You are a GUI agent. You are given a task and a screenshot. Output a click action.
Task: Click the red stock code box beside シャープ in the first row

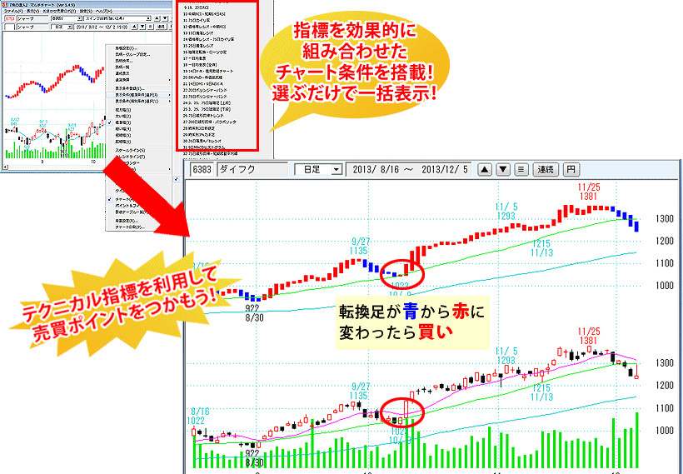coord(10,18)
